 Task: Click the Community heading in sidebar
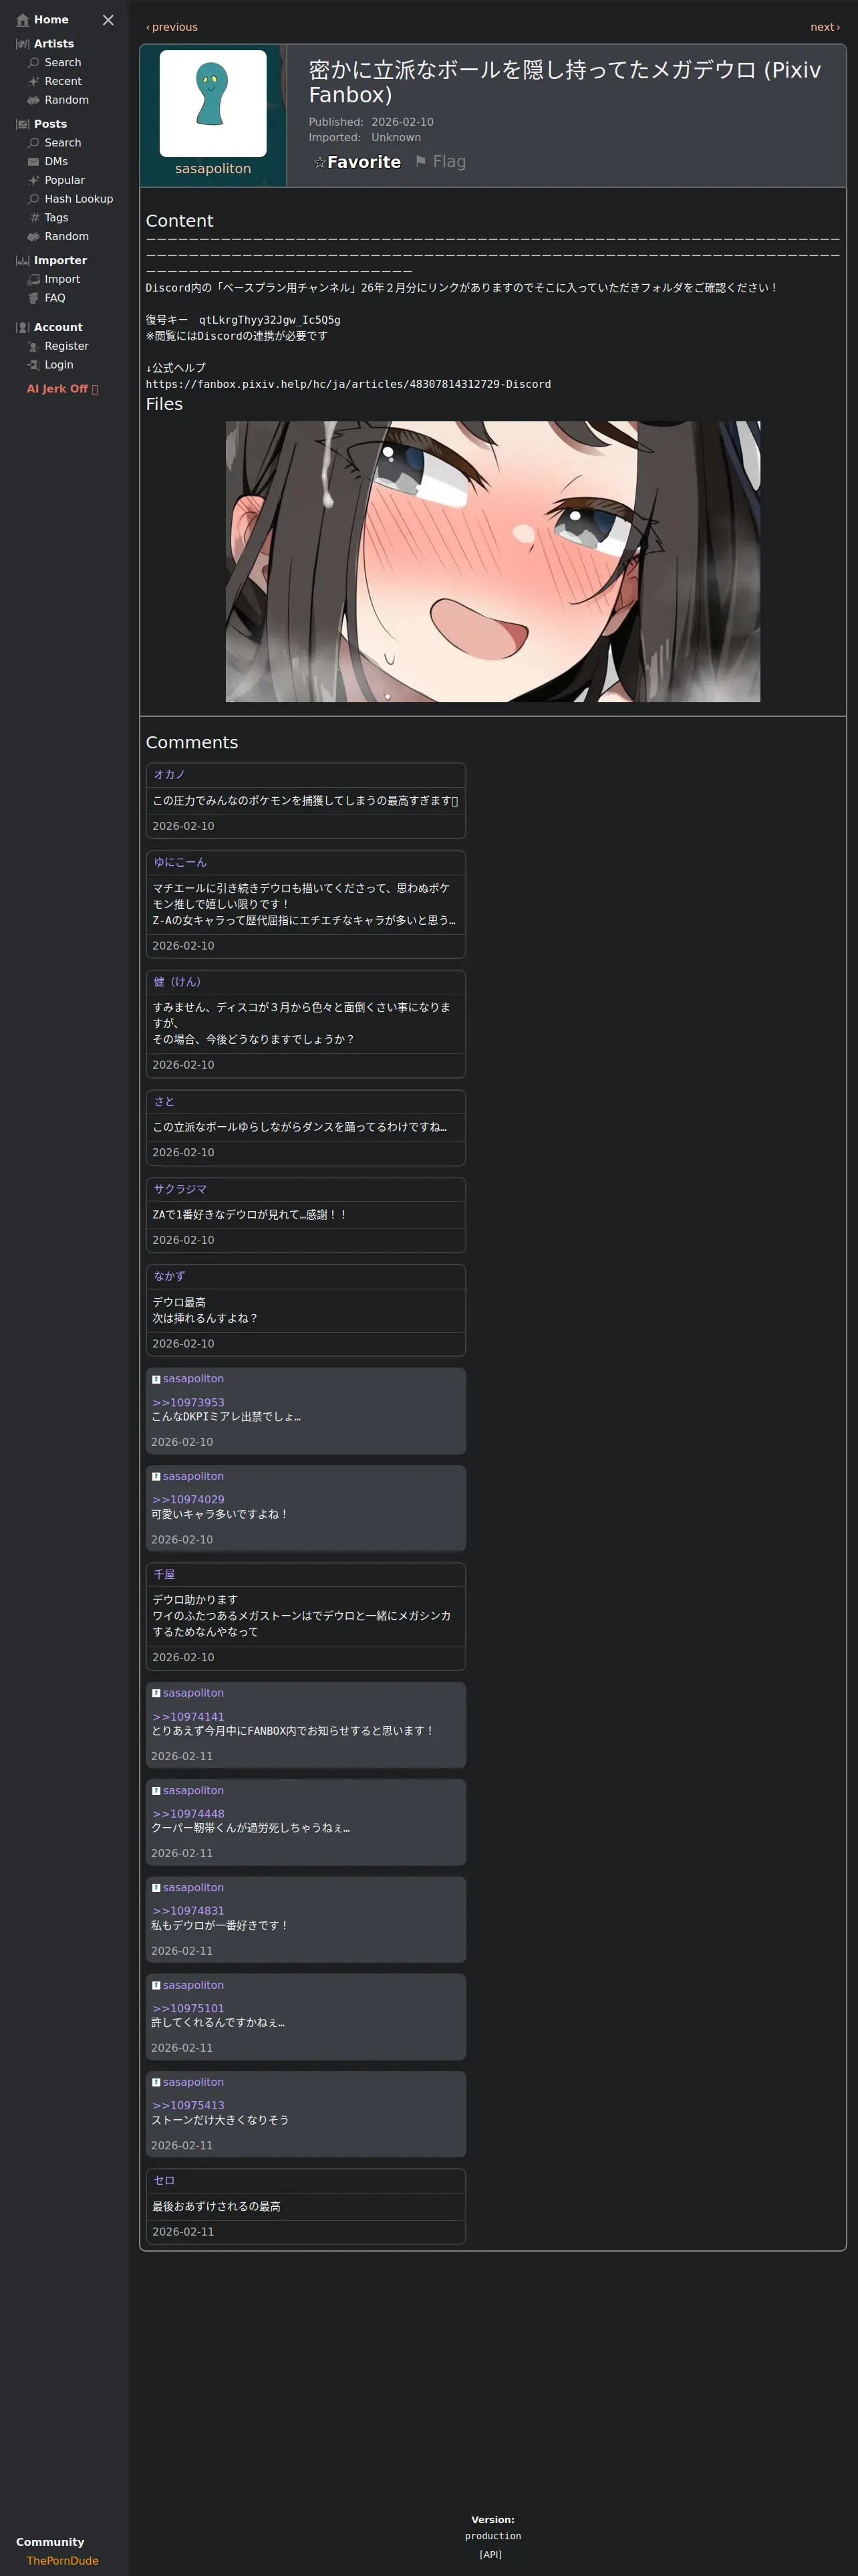point(50,2542)
